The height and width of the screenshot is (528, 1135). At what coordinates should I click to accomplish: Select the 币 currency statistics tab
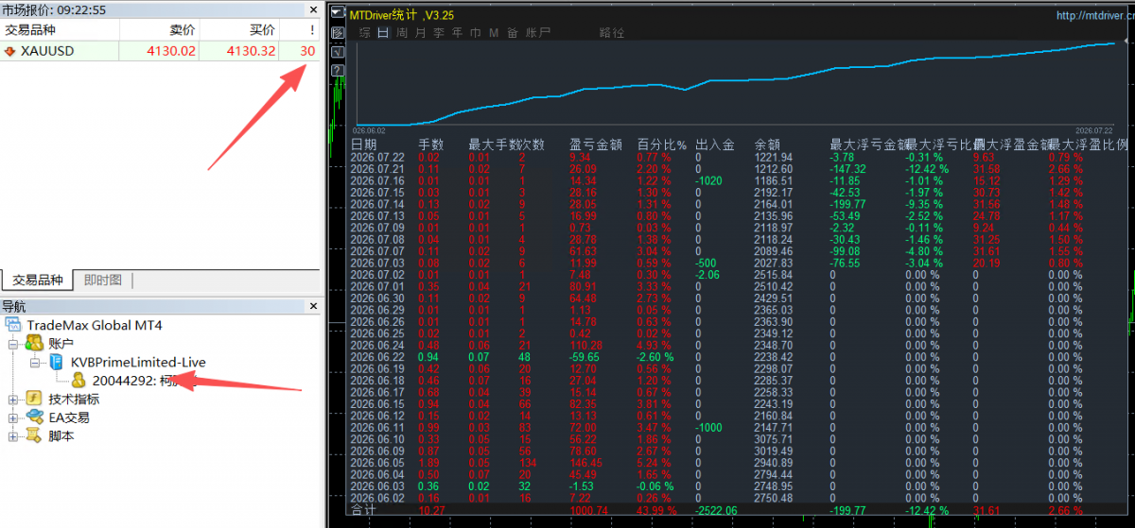(475, 32)
